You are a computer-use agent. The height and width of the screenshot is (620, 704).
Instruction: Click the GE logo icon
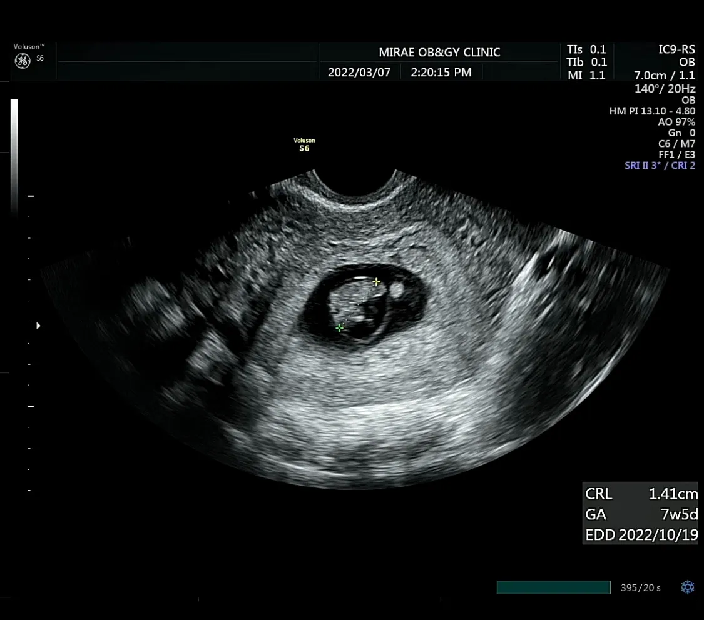click(x=23, y=61)
